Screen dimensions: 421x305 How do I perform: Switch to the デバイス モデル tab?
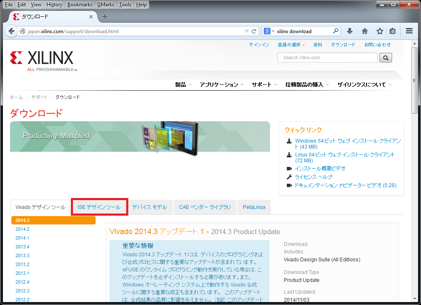[x=150, y=207]
